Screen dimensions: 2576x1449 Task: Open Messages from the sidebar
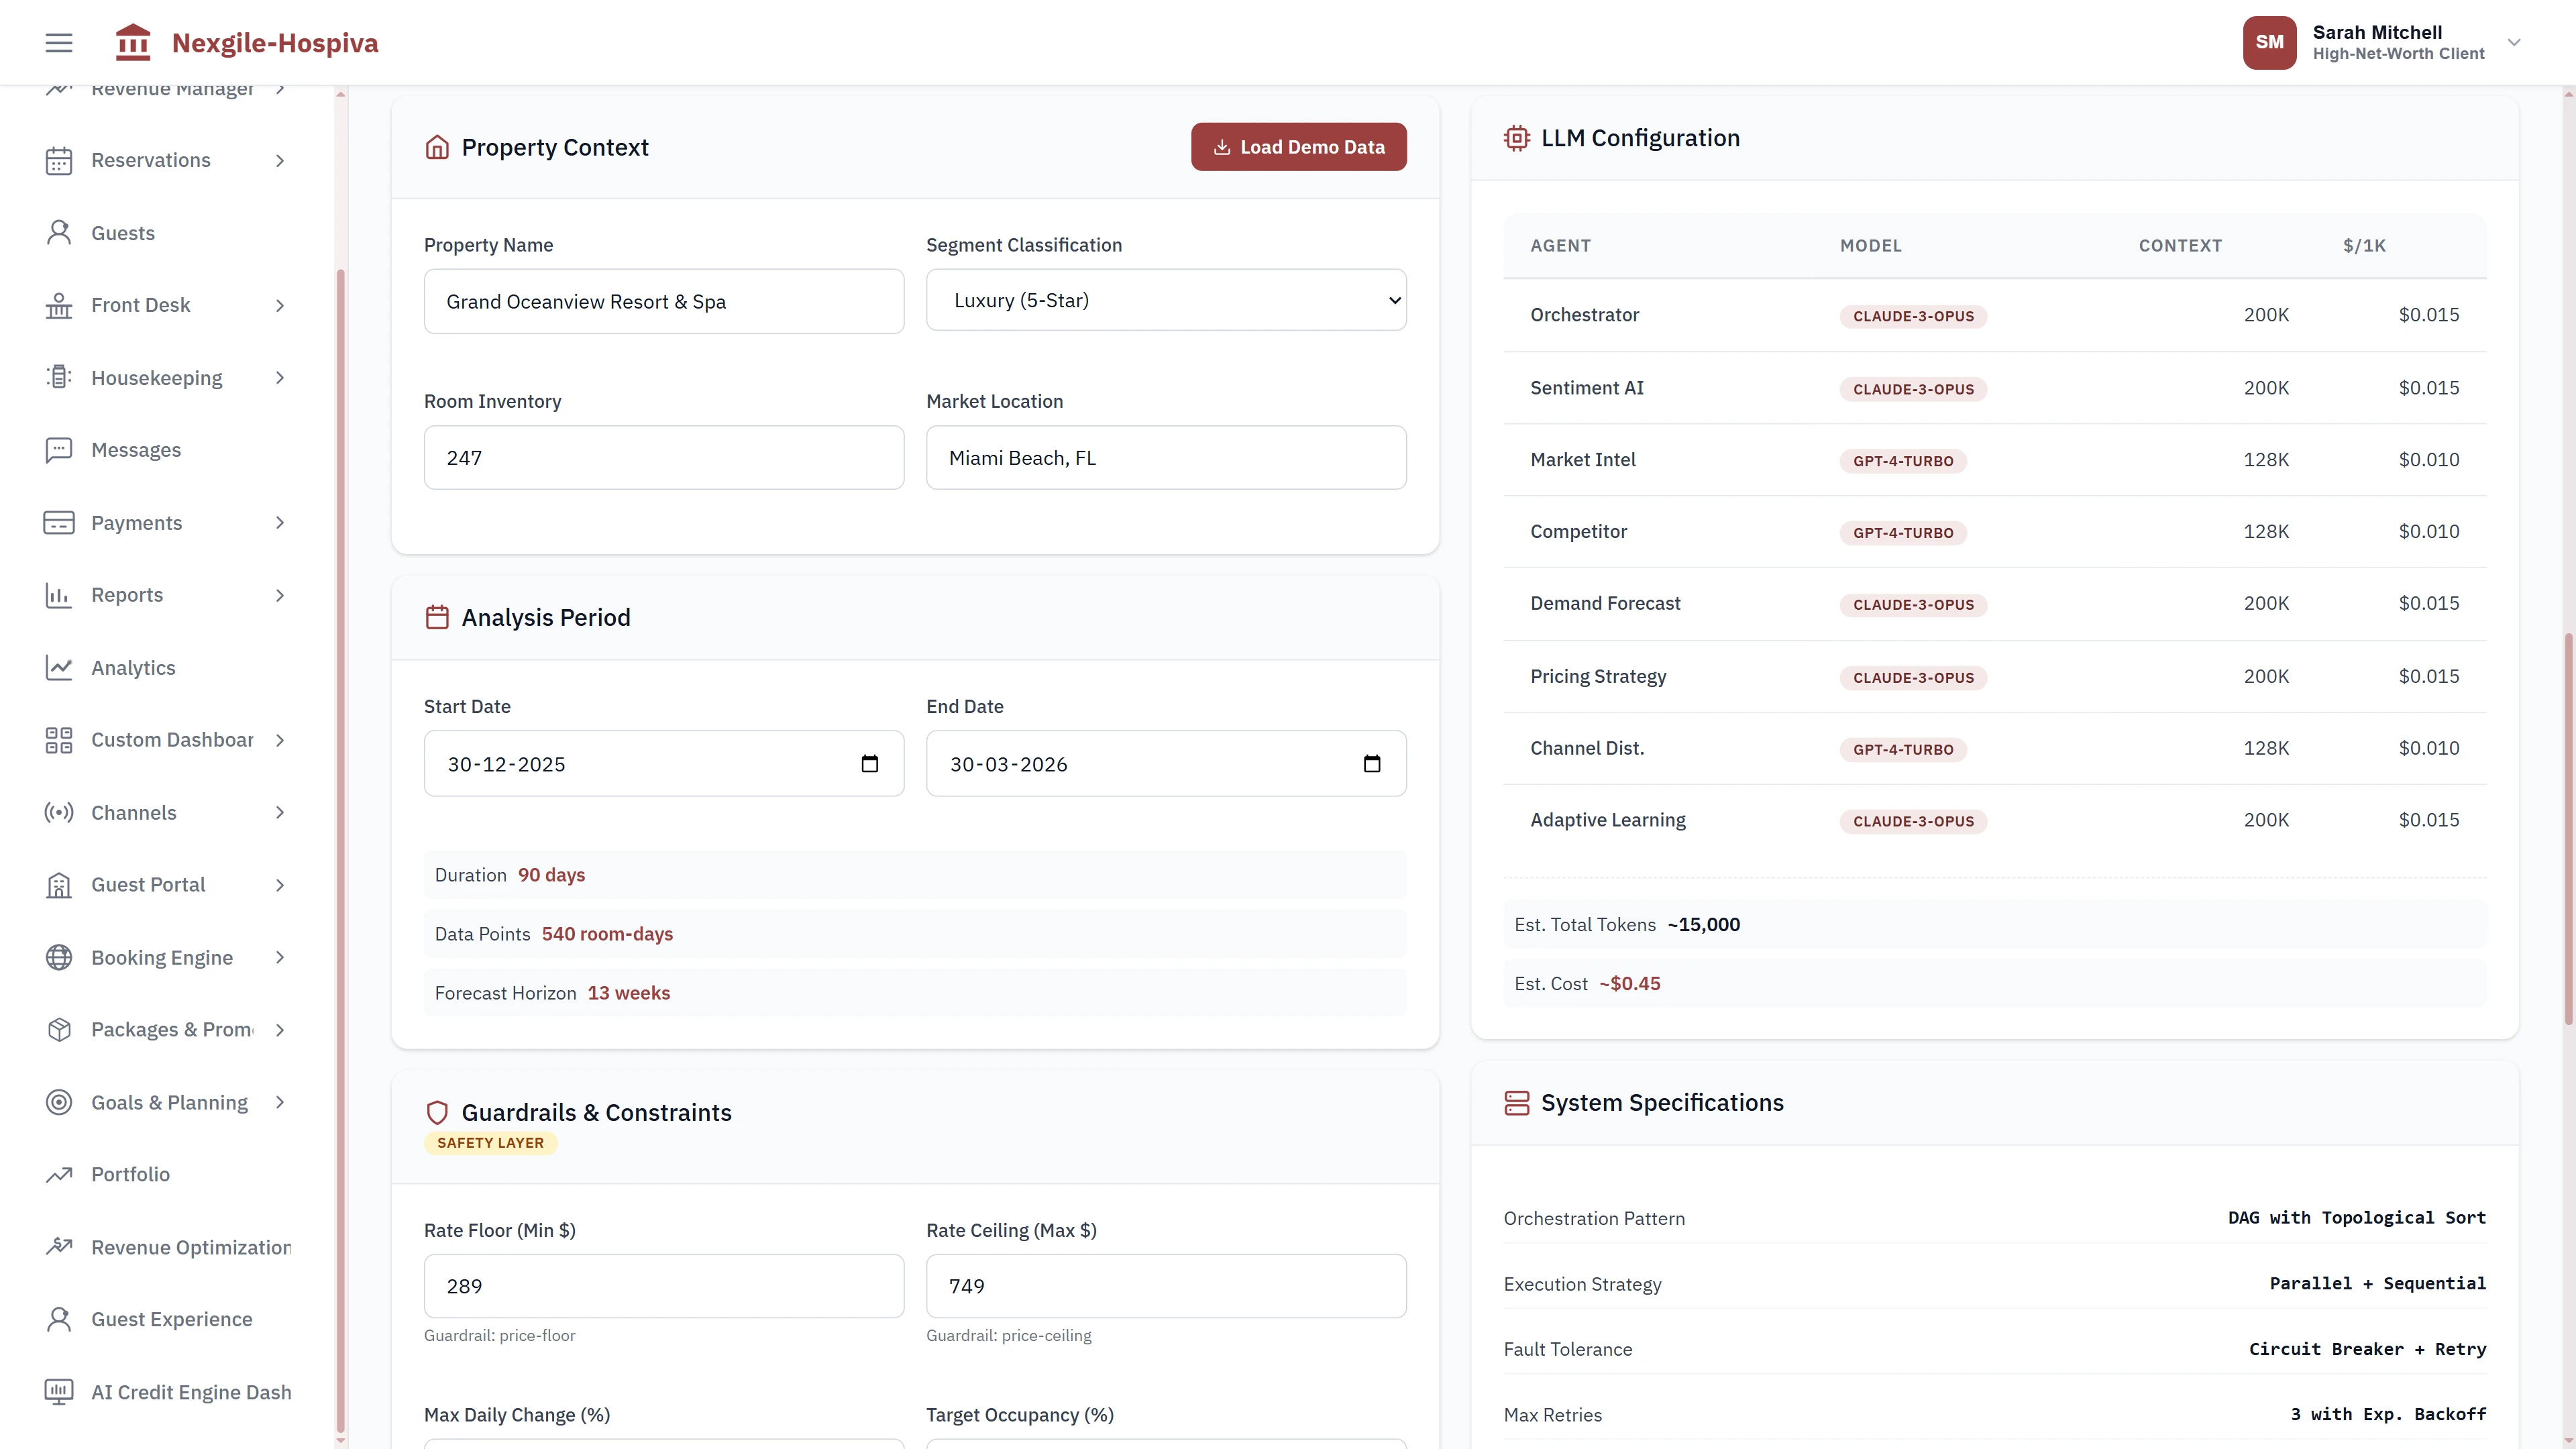click(135, 449)
